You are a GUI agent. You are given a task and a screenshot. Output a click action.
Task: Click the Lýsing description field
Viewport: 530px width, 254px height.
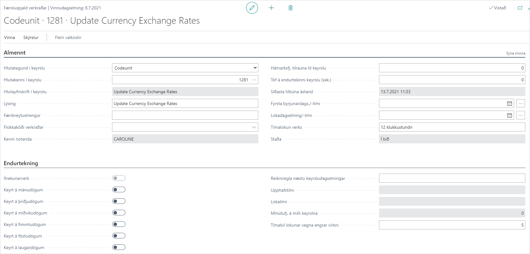185,103
